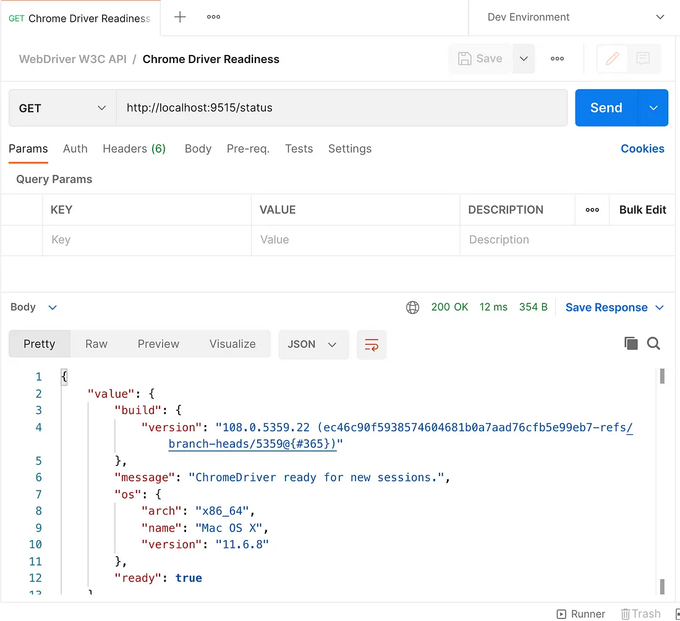Click the response body vertical scrollbar

[x=662, y=482]
